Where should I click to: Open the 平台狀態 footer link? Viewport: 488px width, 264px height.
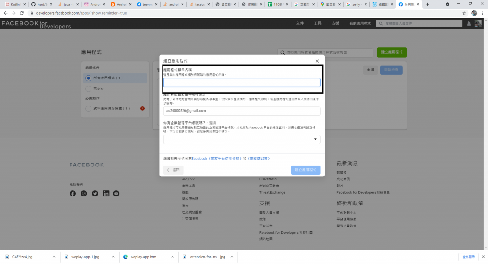pos(265,226)
